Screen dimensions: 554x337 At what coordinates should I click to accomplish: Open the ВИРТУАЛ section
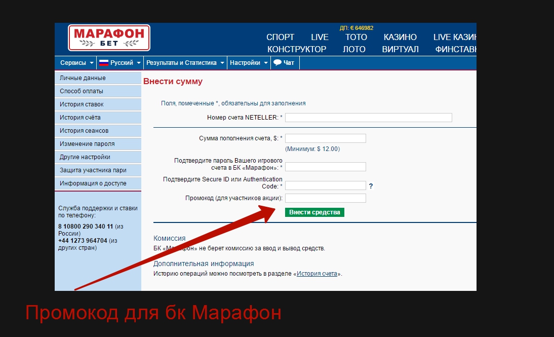tap(400, 49)
